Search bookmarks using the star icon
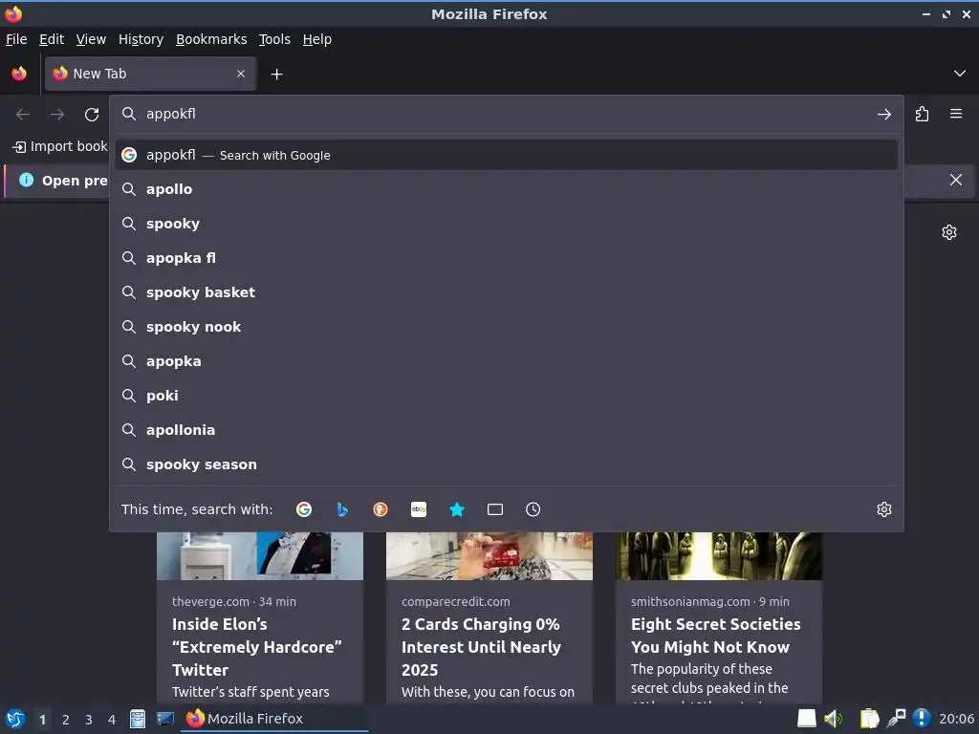Viewport: 979px width, 734px height. [x=457, y=509]
